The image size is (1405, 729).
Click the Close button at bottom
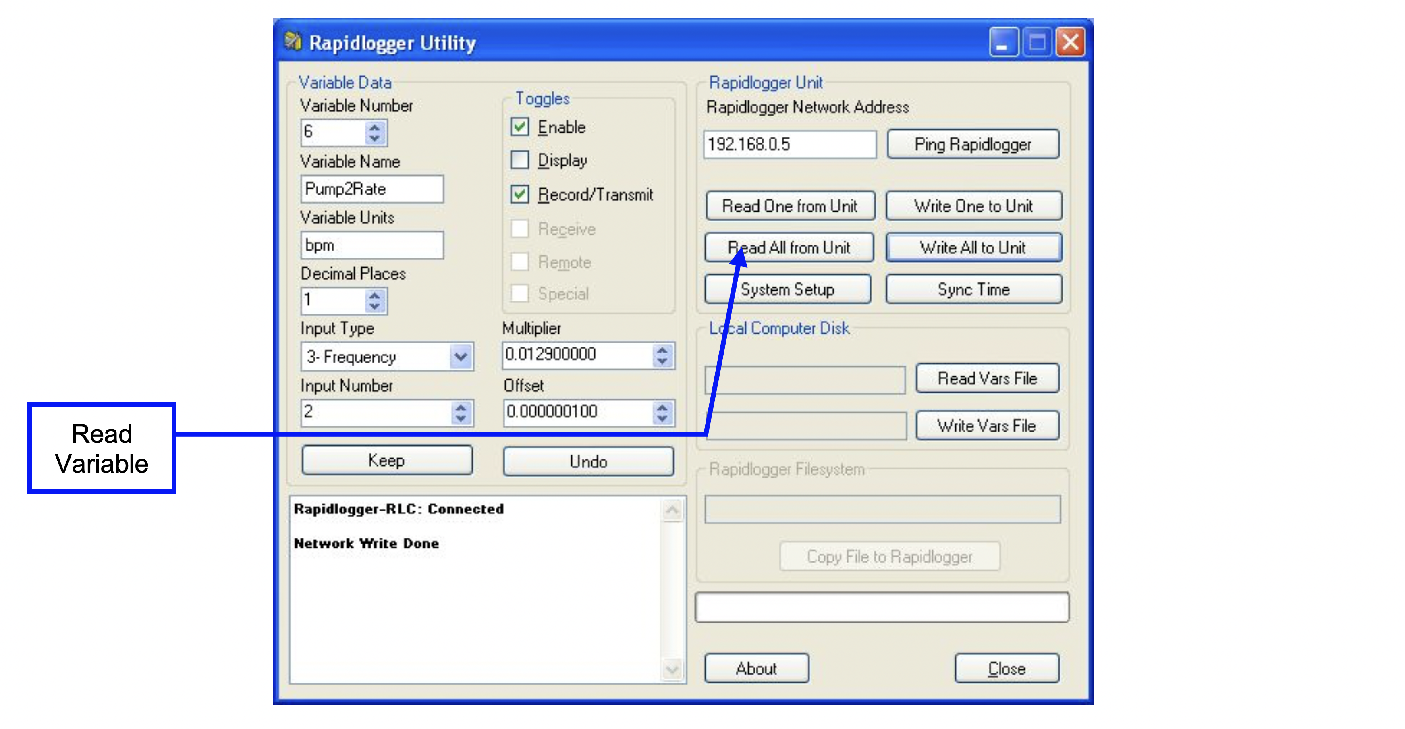point(1007,669)
